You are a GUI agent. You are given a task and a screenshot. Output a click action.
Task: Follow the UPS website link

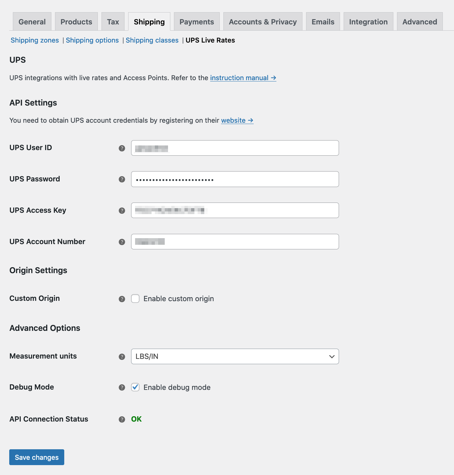(x=237, y=120)
